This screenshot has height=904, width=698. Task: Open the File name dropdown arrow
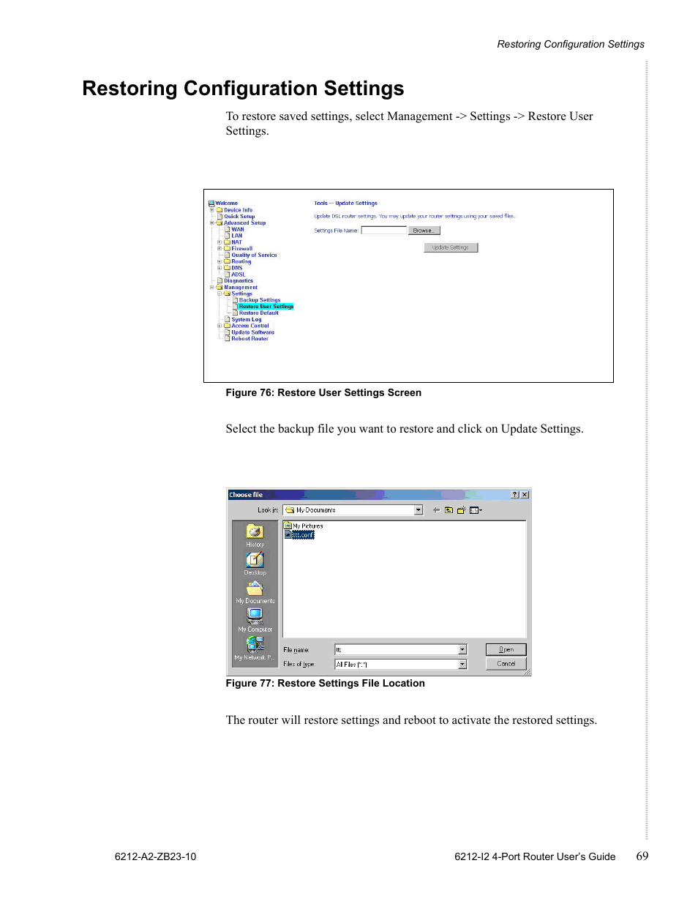[x=462, y=649]
